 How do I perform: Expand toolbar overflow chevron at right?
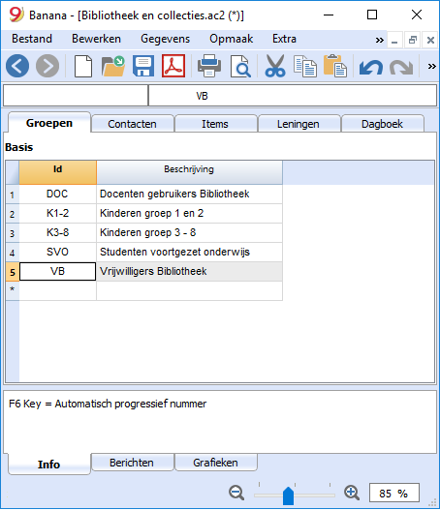pyautogui.click(x=432, y=67)
